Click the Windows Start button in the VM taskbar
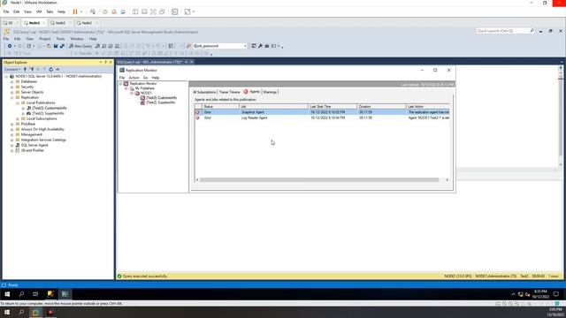Image resolution: width=566 pixels, height=318 pixels. [x=7, y=294]
